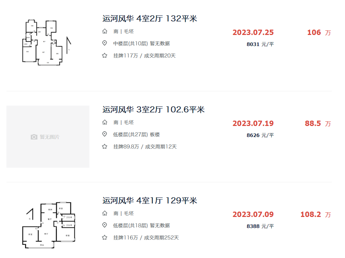Screen dimensions: 345x258
Task: Click the 8388 元/平 unit price
Action: pyautogui.click(x=260, y=226)
